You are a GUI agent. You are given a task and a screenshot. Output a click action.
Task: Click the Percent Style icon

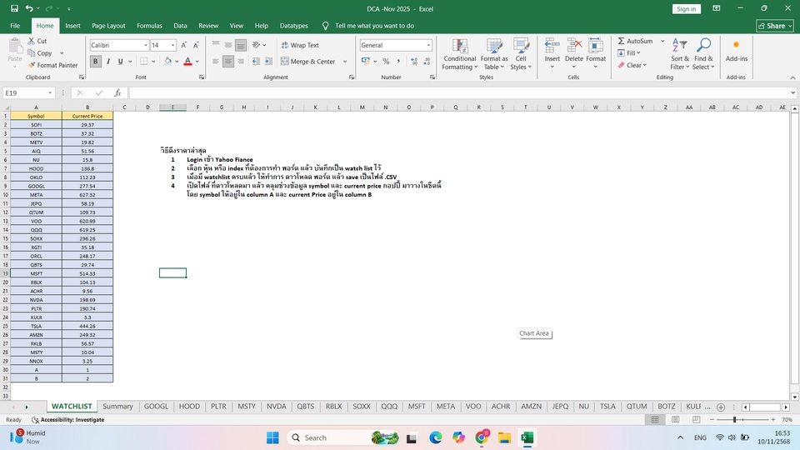pyautogui.click(x=386, y=62)
